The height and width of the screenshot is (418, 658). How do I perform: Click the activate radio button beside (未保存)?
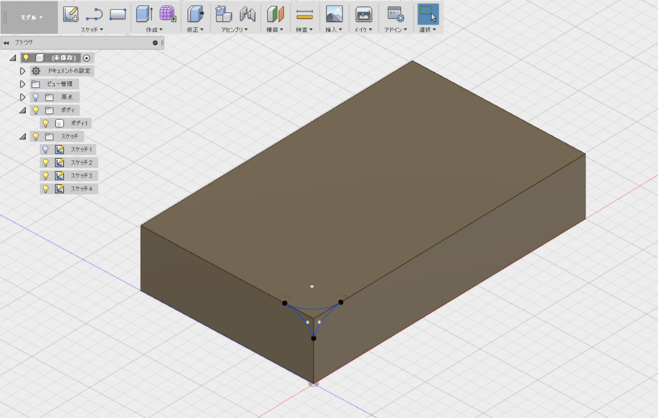[x=87, y=58]
